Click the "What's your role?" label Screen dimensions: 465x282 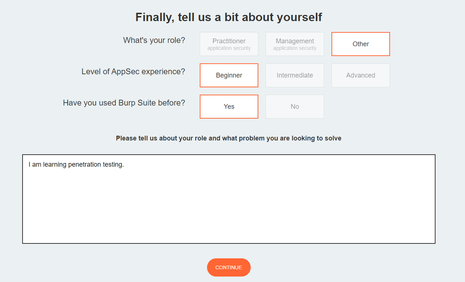coord(154,40)
